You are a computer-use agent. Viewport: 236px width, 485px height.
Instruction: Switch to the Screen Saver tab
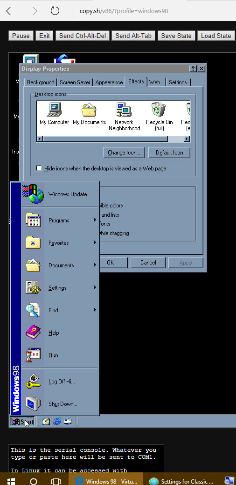click(x=75, y=82)
